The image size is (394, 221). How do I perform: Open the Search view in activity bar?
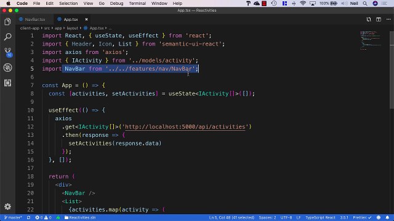point(7,37)
